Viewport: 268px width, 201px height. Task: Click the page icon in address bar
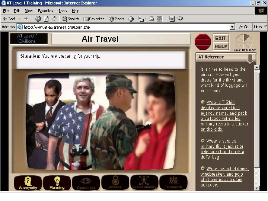(20, 27)
